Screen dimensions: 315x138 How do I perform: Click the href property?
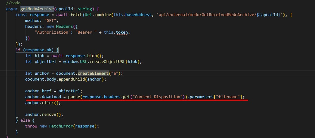pyautogui.click(x=46, y=91)
